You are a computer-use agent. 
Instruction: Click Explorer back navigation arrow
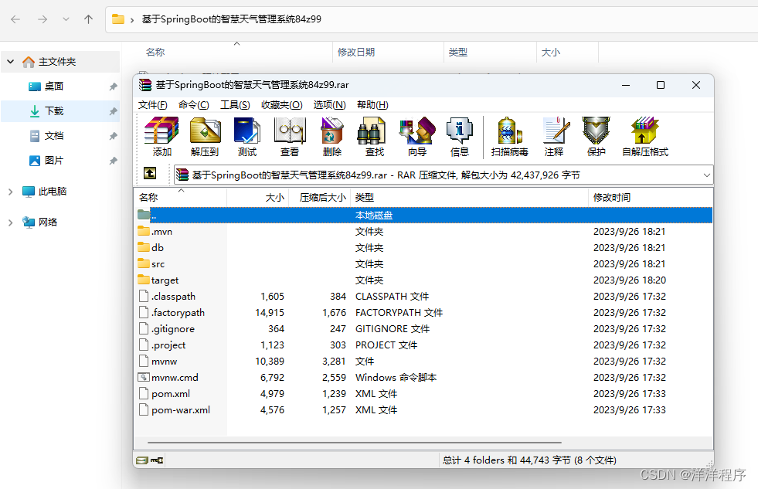pos(15,19)
